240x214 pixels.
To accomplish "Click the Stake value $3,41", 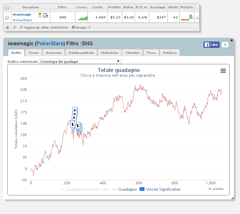I will click(x=129, y=17).
